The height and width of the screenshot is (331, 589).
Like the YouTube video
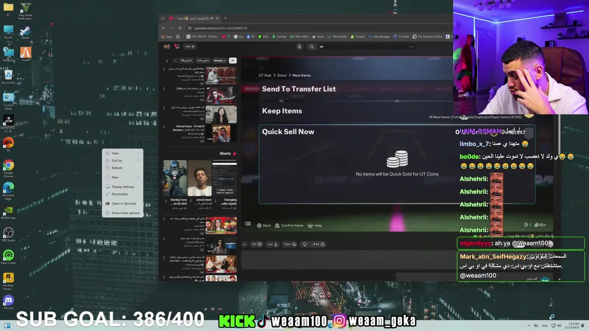(318, 244)
